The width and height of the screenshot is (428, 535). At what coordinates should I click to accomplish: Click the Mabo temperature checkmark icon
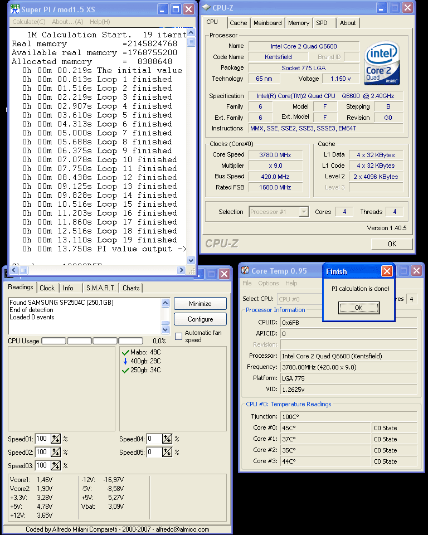[125, 352]
